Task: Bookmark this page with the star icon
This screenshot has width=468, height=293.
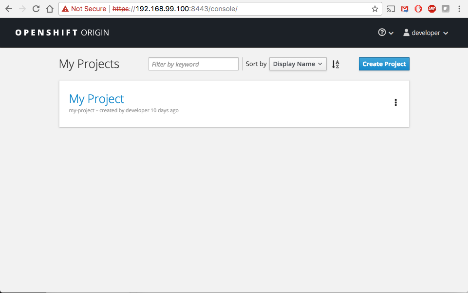Action: pyautogui.click(x=375, y=9)
